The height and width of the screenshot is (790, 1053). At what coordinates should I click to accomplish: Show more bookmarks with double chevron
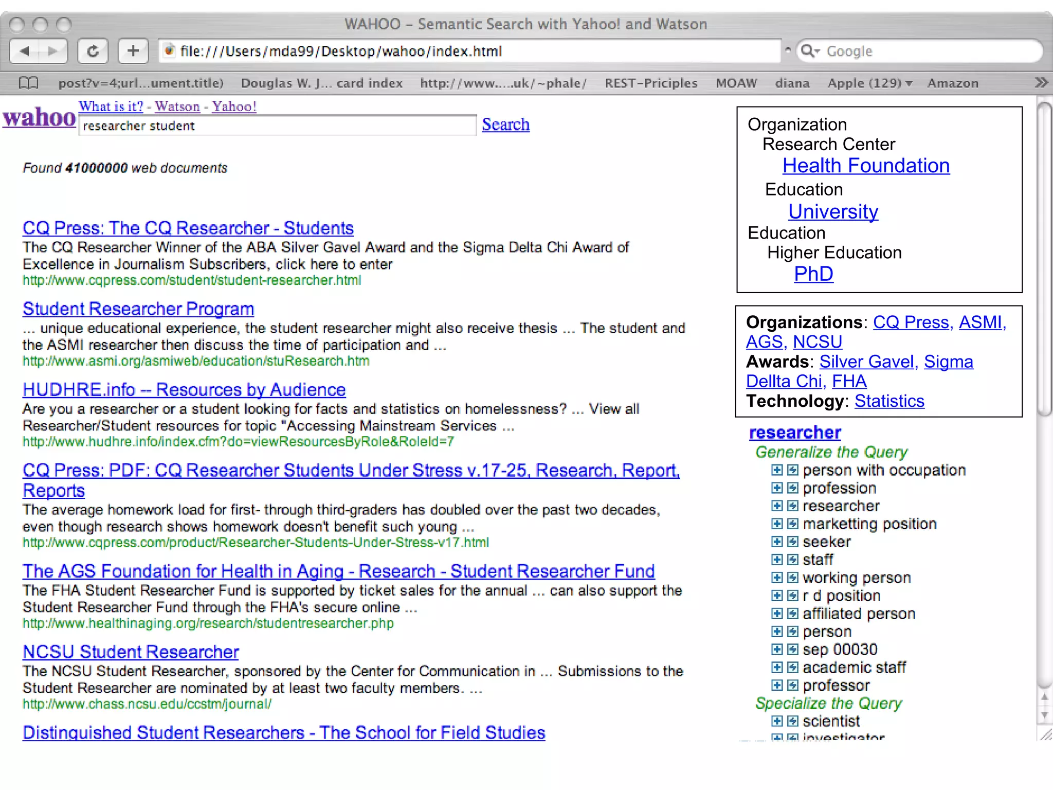(1041, 83)
